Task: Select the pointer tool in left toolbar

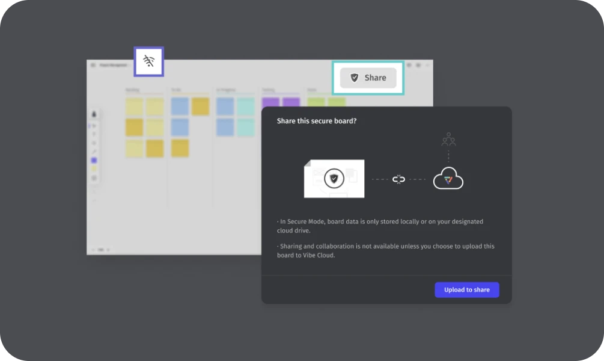Action: pyautogui.click(x=94, y=126)
